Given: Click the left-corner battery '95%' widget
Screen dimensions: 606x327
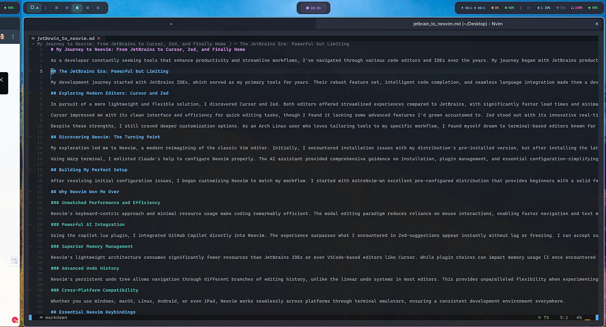Looking at the screenshot, I should (9, 8).
